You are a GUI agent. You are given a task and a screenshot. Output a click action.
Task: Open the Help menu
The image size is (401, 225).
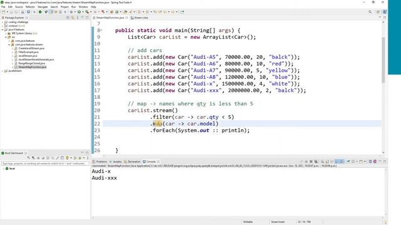[93, 7]
